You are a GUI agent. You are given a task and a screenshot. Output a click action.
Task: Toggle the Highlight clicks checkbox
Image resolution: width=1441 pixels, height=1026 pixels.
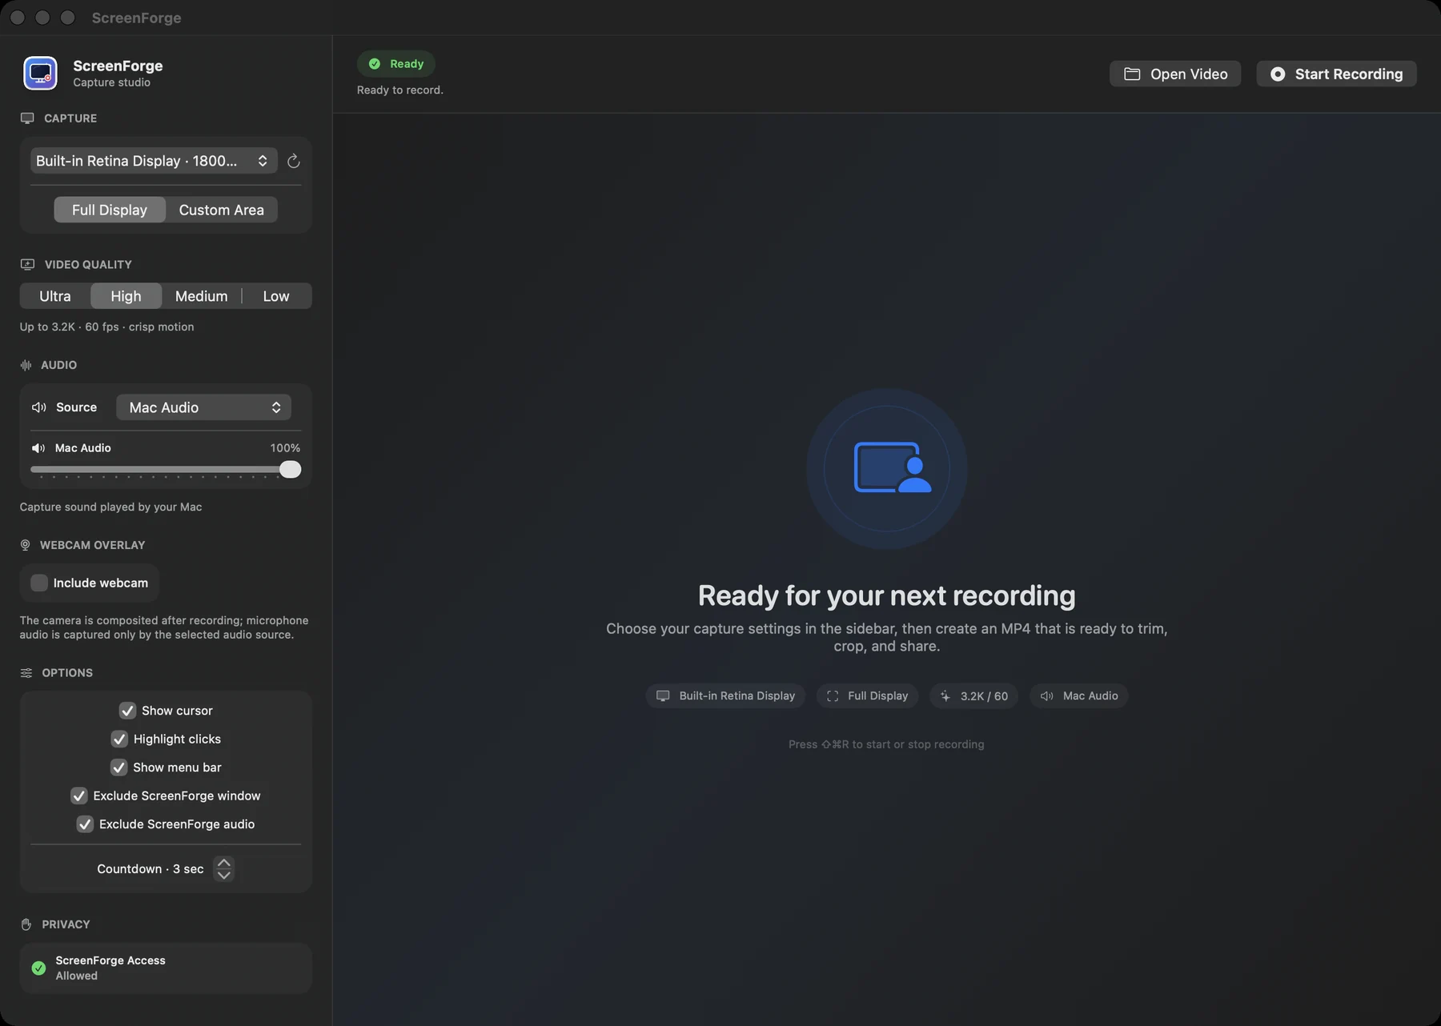tap(119, 739)
